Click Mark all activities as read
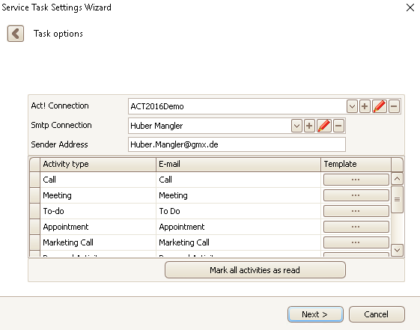 255,270
